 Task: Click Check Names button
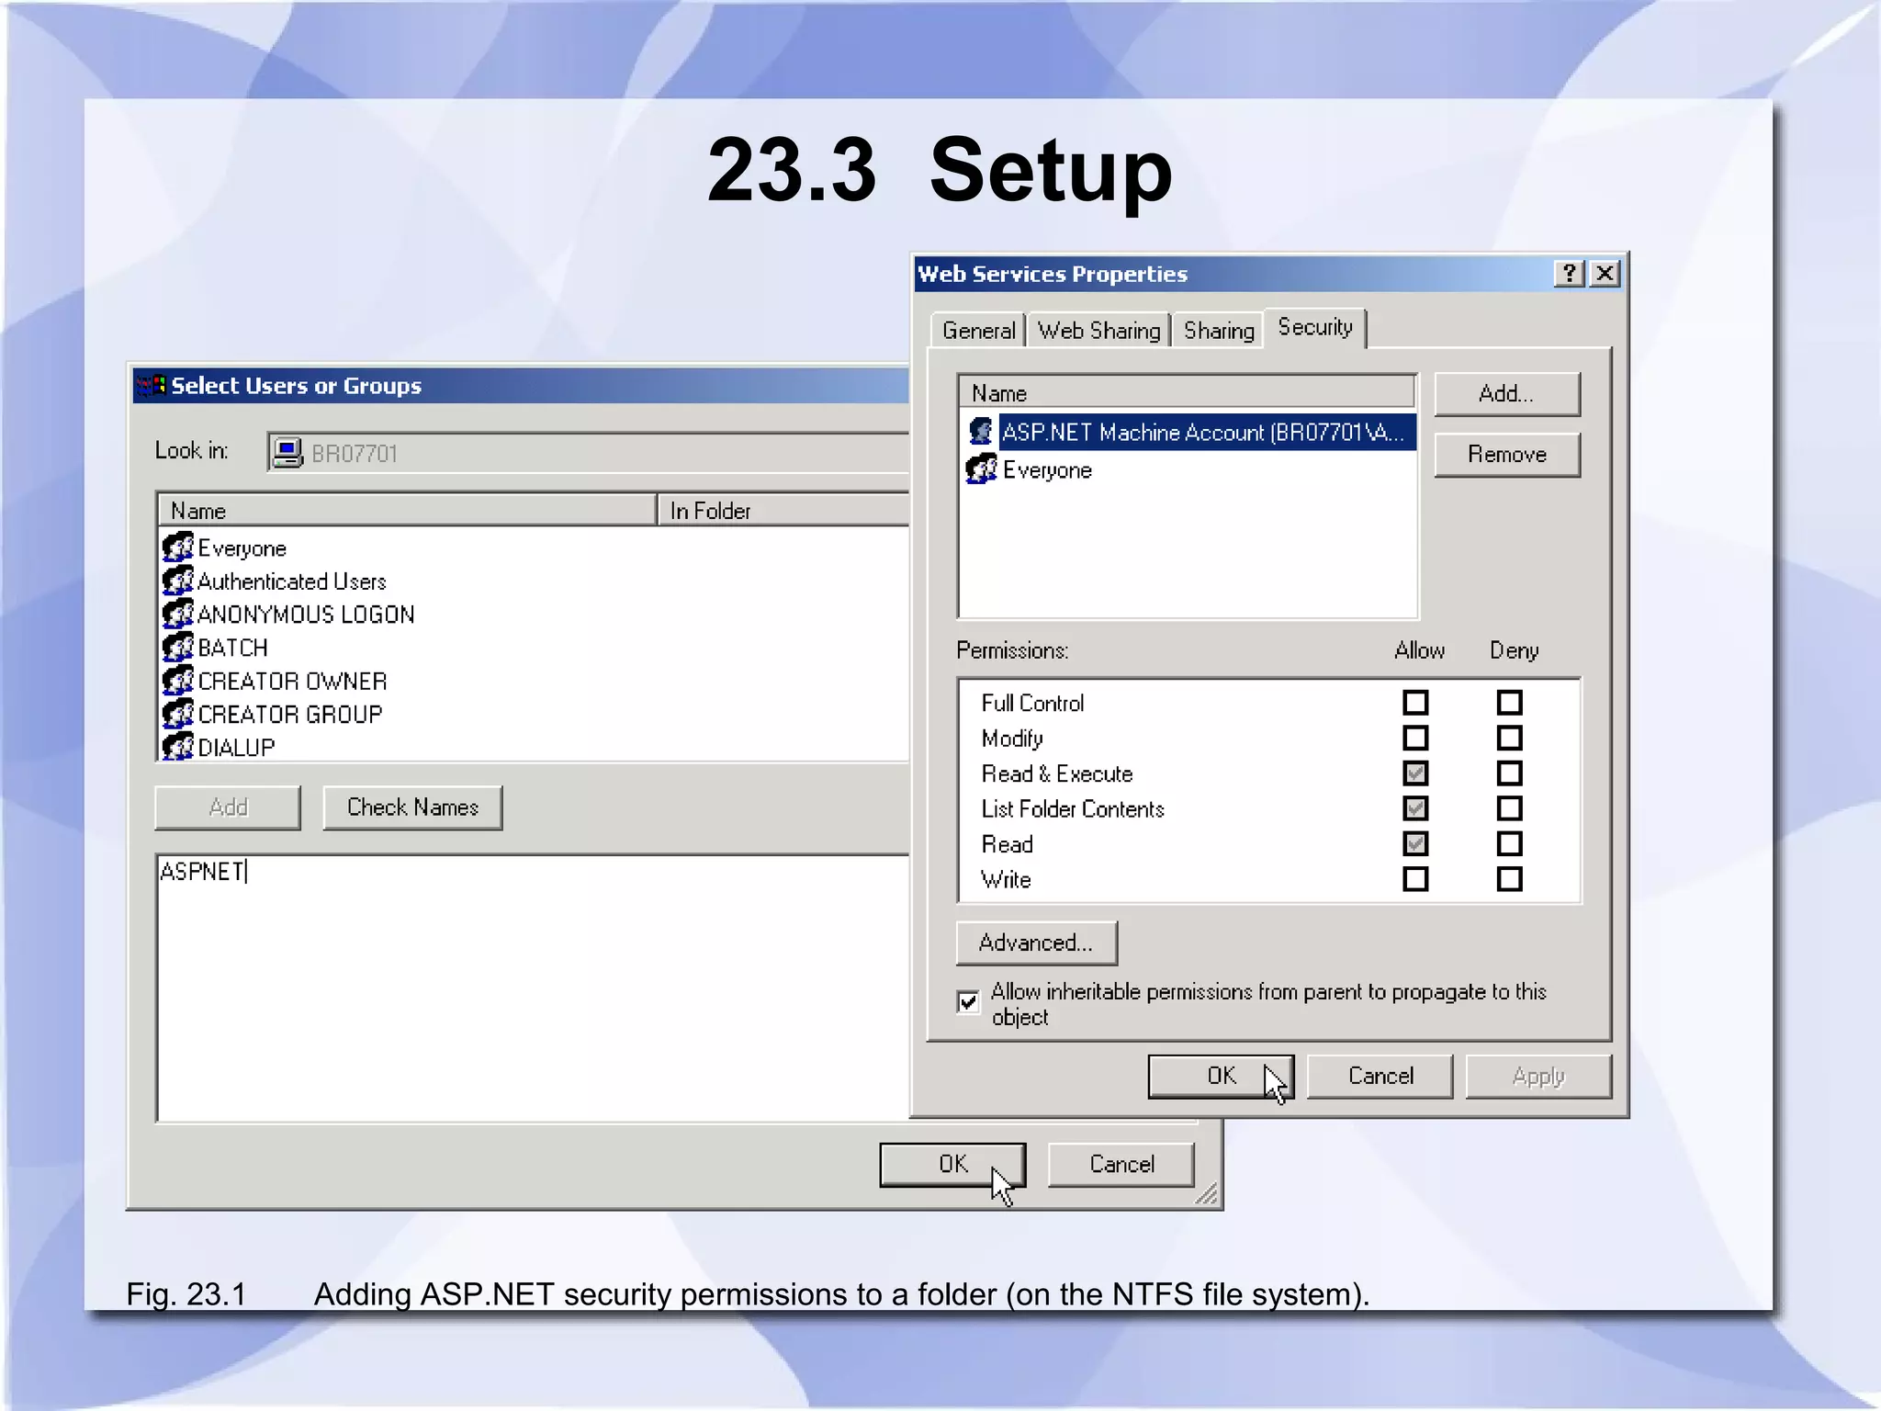(412, 807)
